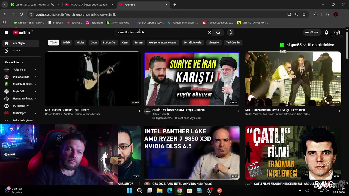
Task: Open the tab search dropdown arrow
Action: click(x=5, y=5)
